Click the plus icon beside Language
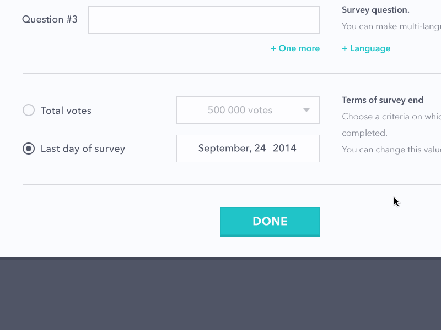The height and width of the screenshot is (330, 441). click(x=345, y=48)
